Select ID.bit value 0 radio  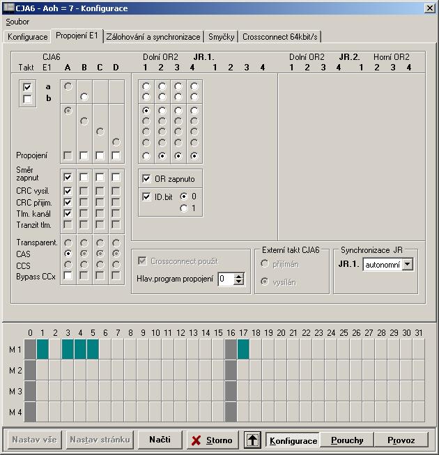tap(184, 196)
